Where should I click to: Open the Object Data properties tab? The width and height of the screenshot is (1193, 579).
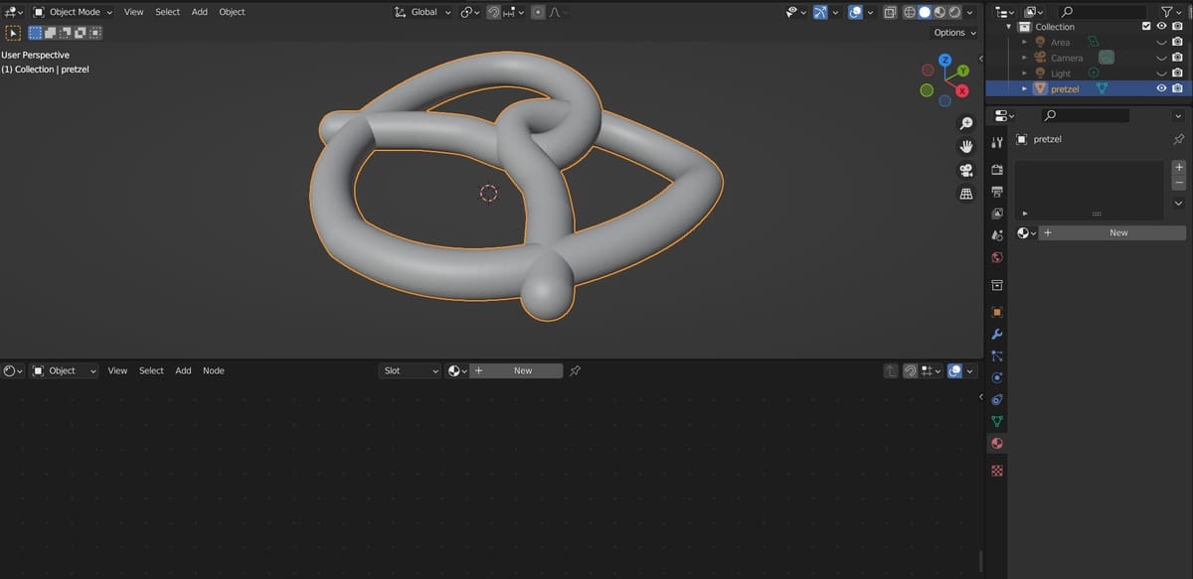click(997, 421)
